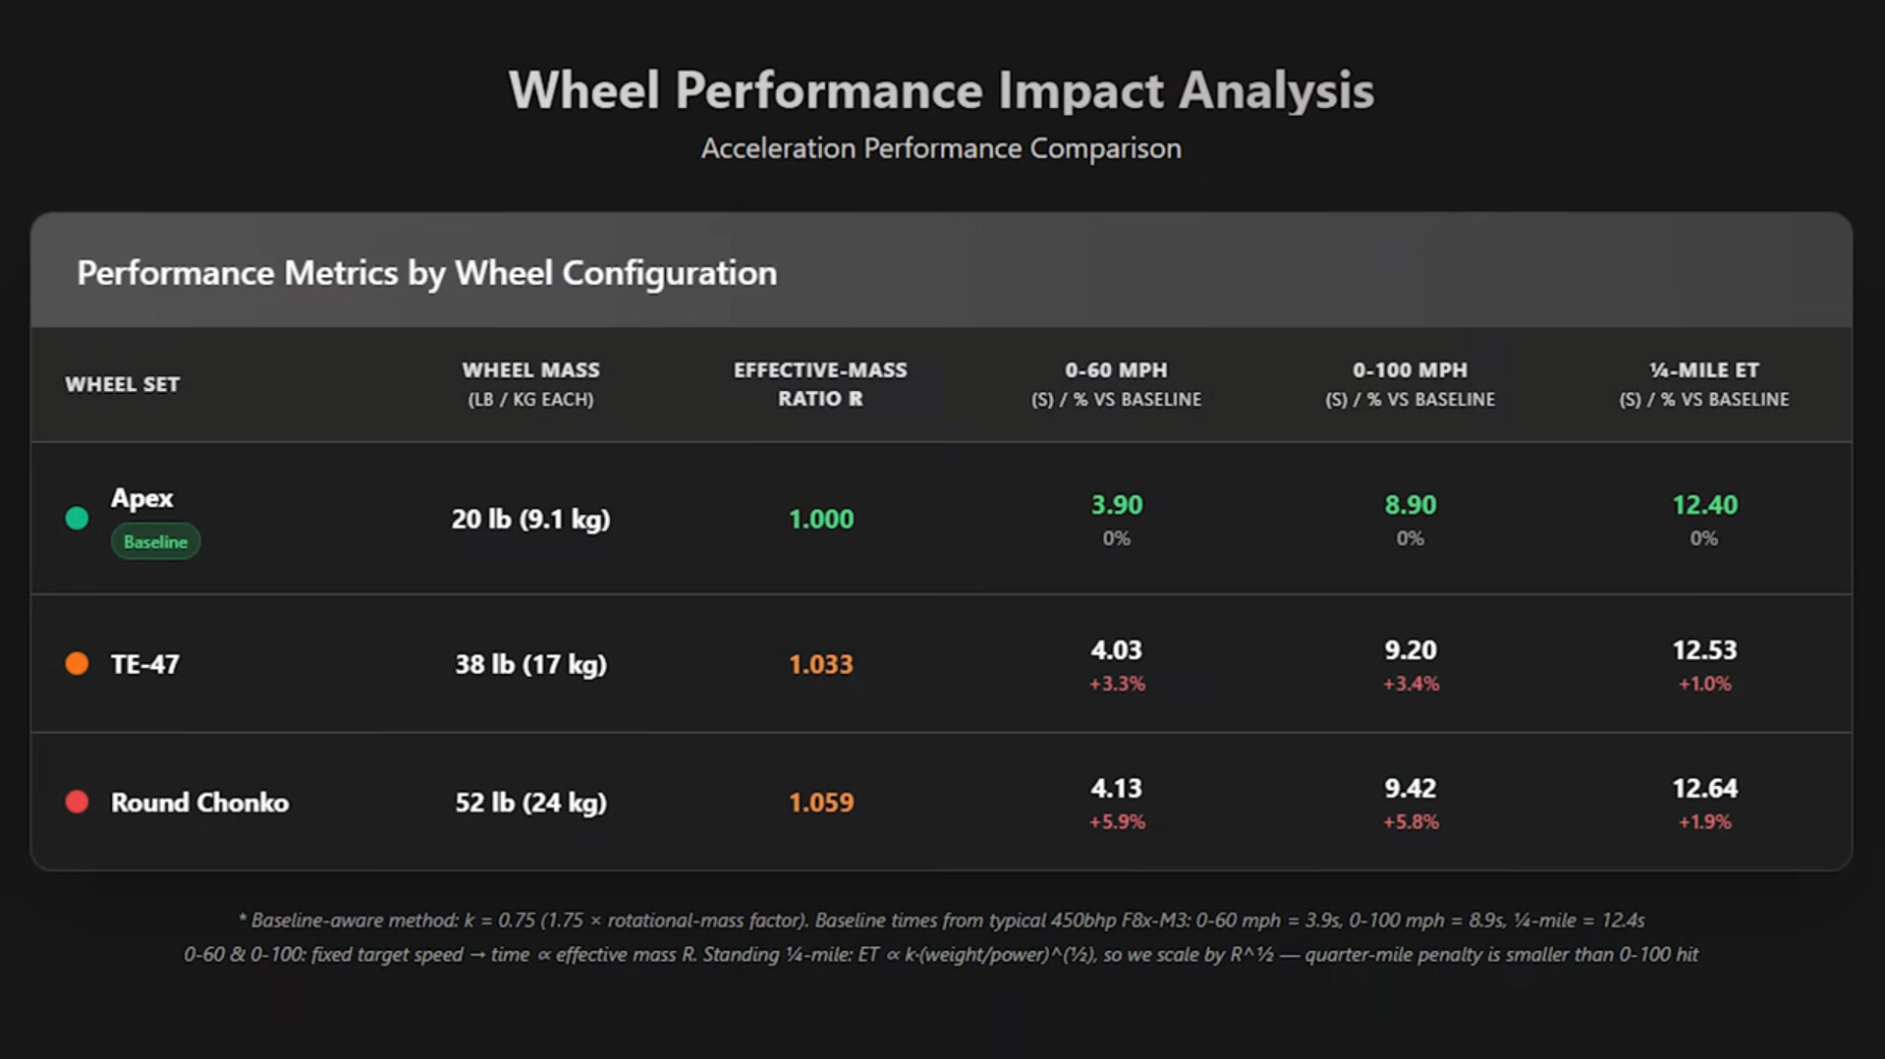Click the 1.033 effective-mass ratio value

821,664
